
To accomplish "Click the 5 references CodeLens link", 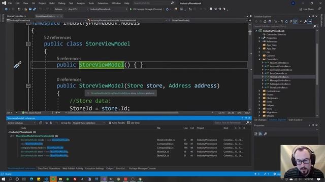I will click(x=69, y=59).
